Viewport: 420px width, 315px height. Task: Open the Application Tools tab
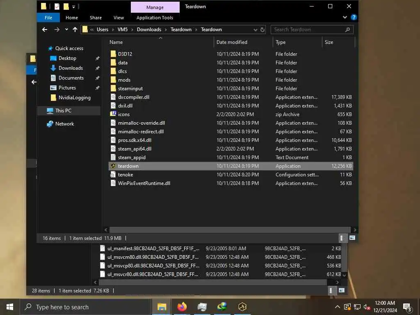[x=155, y=18]
